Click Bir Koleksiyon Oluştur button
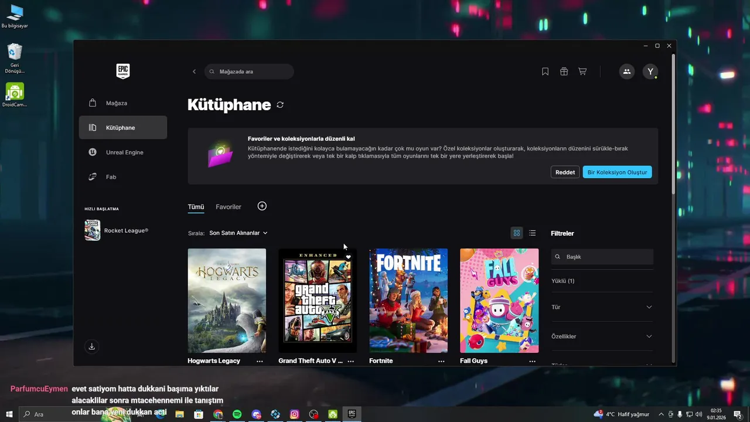This screenshot has height=422, width=750. click(x=617, y=172)
